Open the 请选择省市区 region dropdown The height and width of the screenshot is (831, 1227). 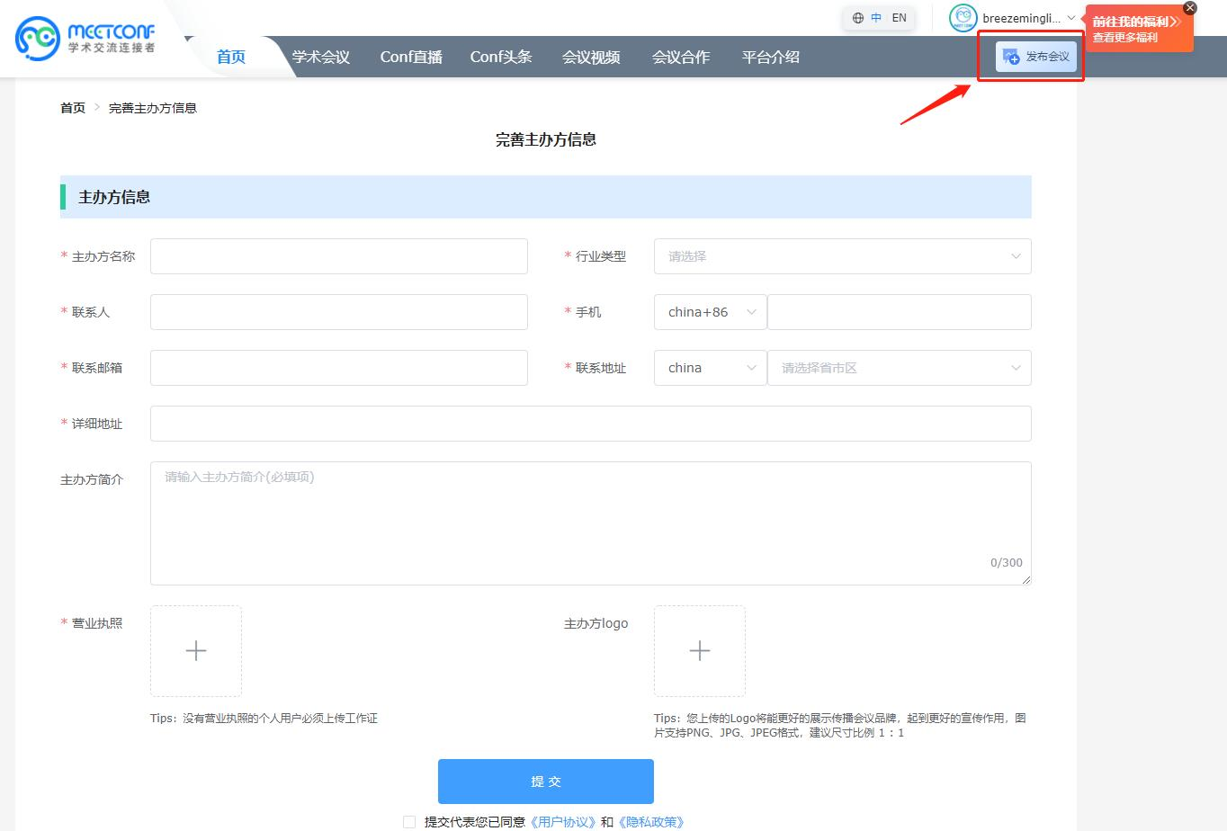899,368
